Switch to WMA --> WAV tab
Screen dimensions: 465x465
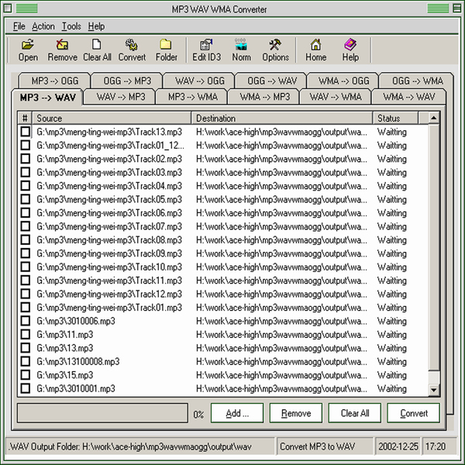coord(408,97)
